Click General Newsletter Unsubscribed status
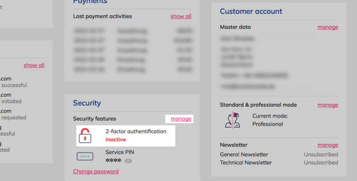The image size is (357, 181). pyautogui.click(x=321, y=154)
